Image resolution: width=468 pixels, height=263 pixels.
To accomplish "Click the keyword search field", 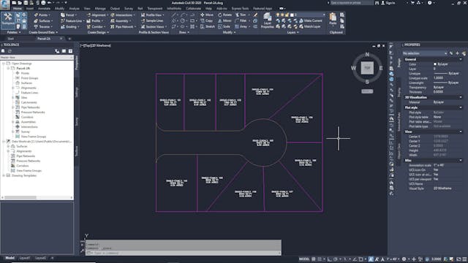I will (352, 3).
